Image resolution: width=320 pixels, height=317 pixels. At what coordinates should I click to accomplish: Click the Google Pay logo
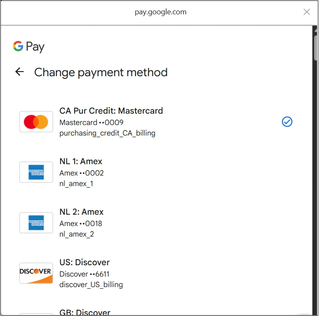point(29,46)
